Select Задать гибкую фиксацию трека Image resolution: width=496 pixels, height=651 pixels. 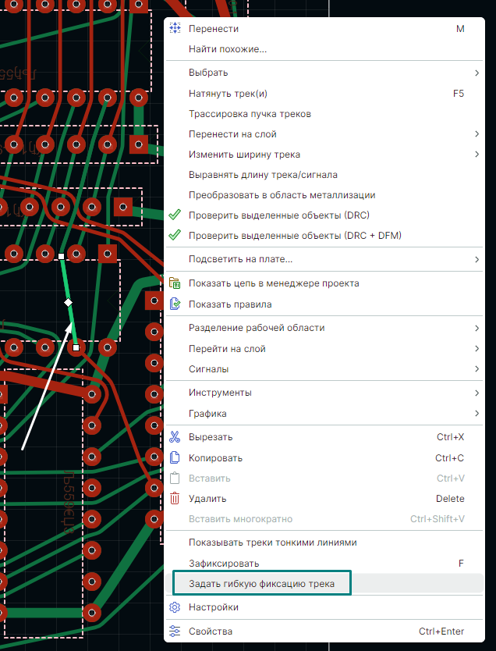tap(261, 584)
